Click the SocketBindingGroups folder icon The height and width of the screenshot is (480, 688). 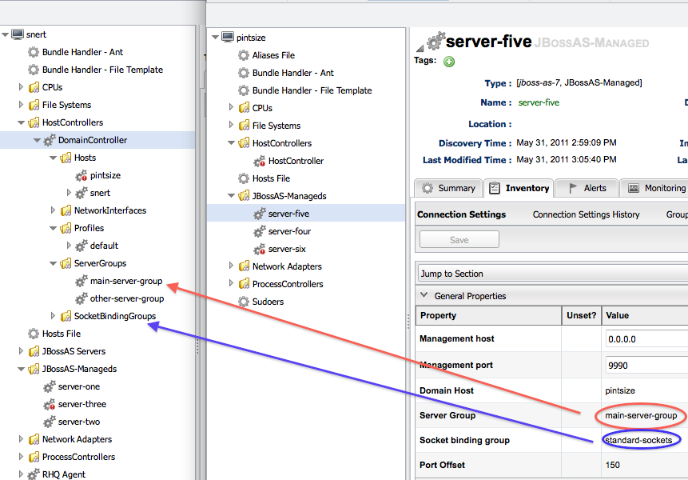(x=66, y=316)
